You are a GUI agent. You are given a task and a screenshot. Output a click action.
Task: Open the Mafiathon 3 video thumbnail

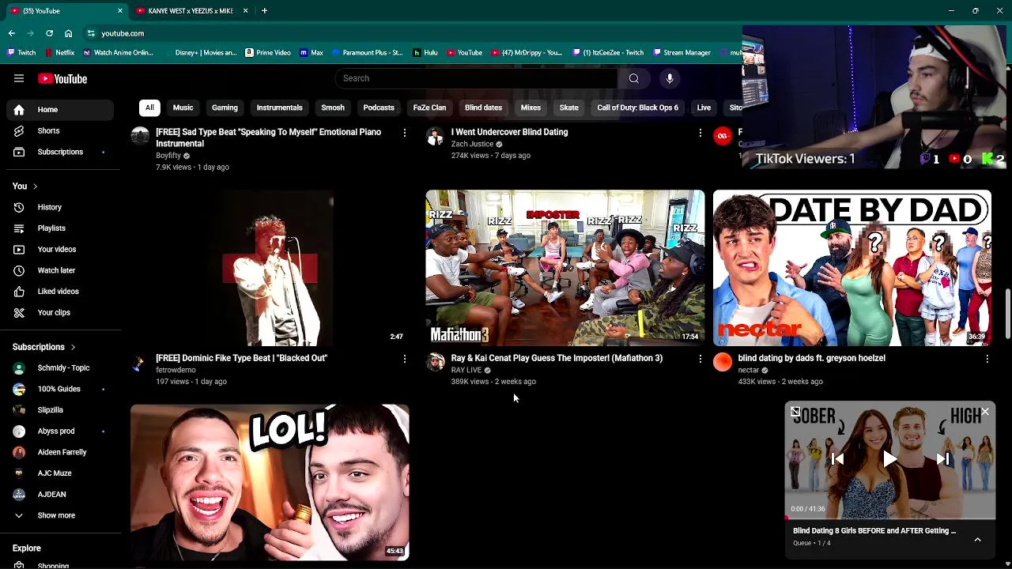(x=565, y=268)
